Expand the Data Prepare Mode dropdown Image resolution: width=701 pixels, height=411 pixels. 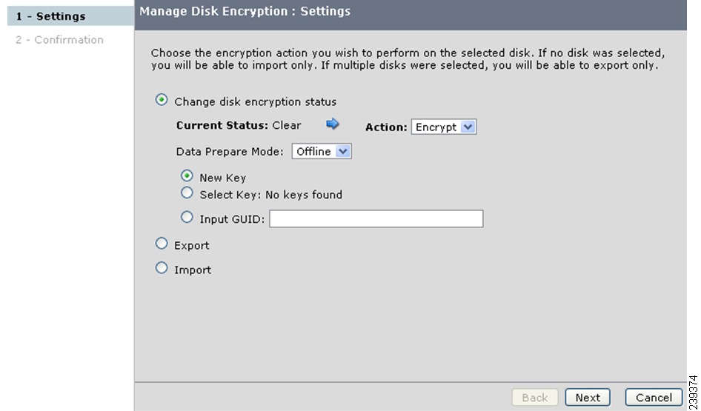[322, 152]
